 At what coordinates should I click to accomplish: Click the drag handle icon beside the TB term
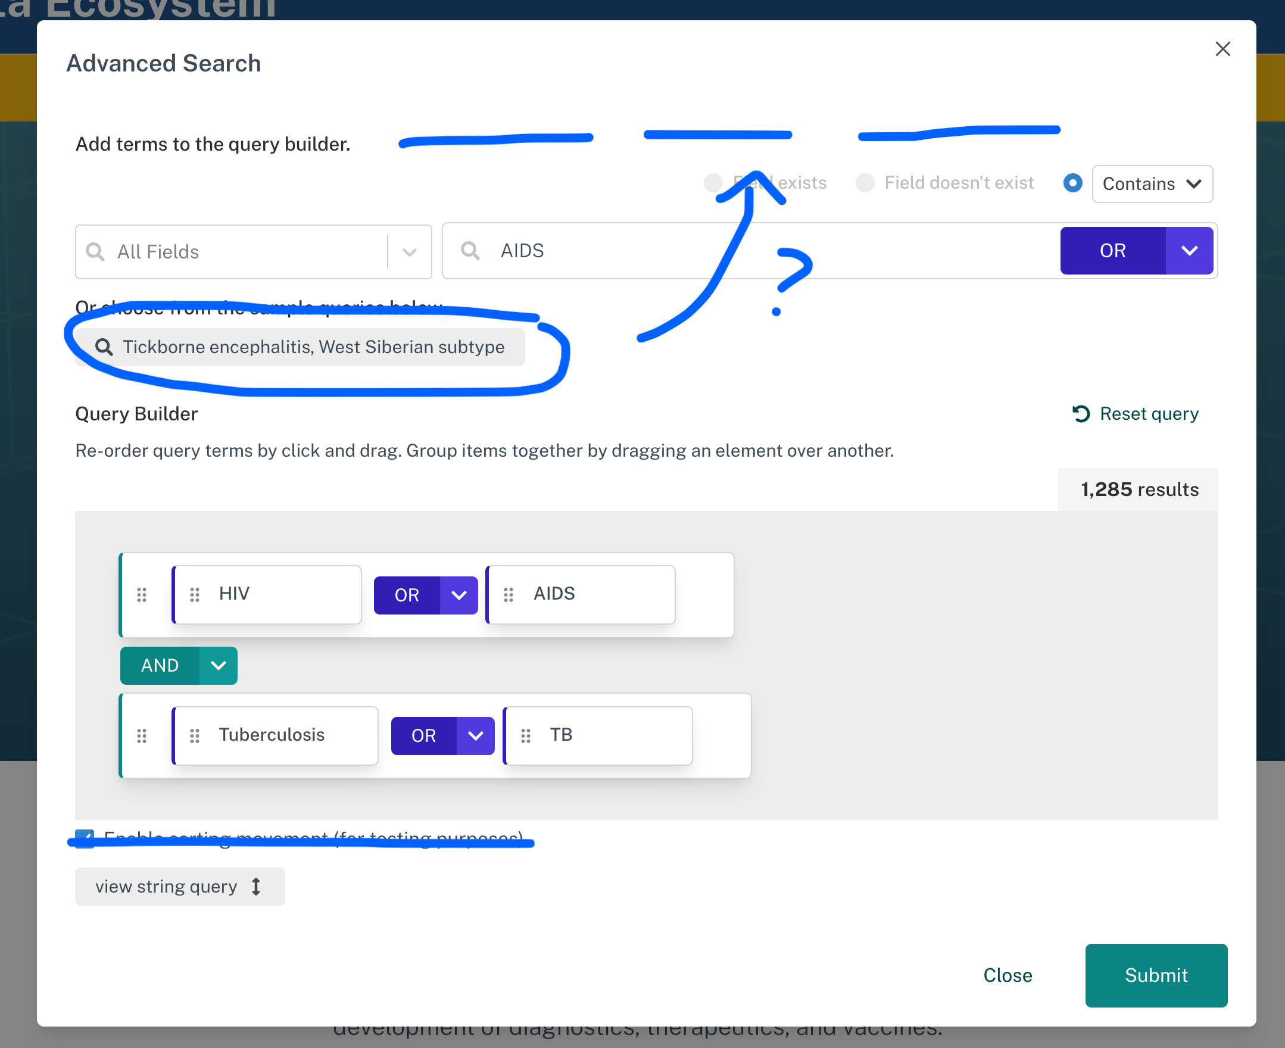coord(526,735)
